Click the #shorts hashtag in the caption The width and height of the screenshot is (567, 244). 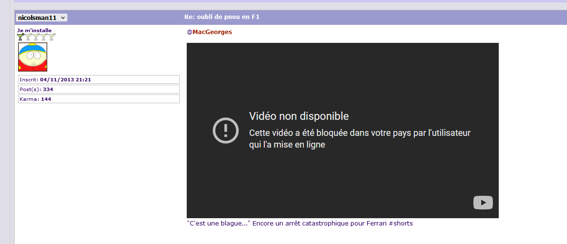click(x=401, y=224)
